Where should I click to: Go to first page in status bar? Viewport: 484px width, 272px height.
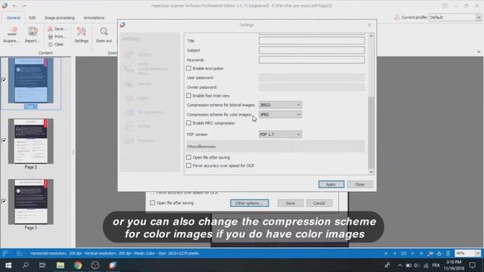386,254
